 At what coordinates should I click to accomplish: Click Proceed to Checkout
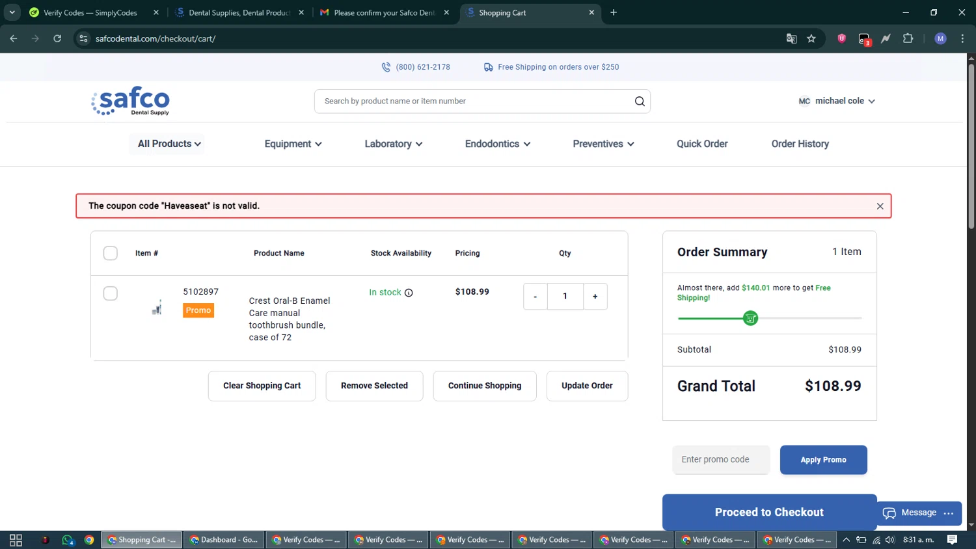click(769, 512)
